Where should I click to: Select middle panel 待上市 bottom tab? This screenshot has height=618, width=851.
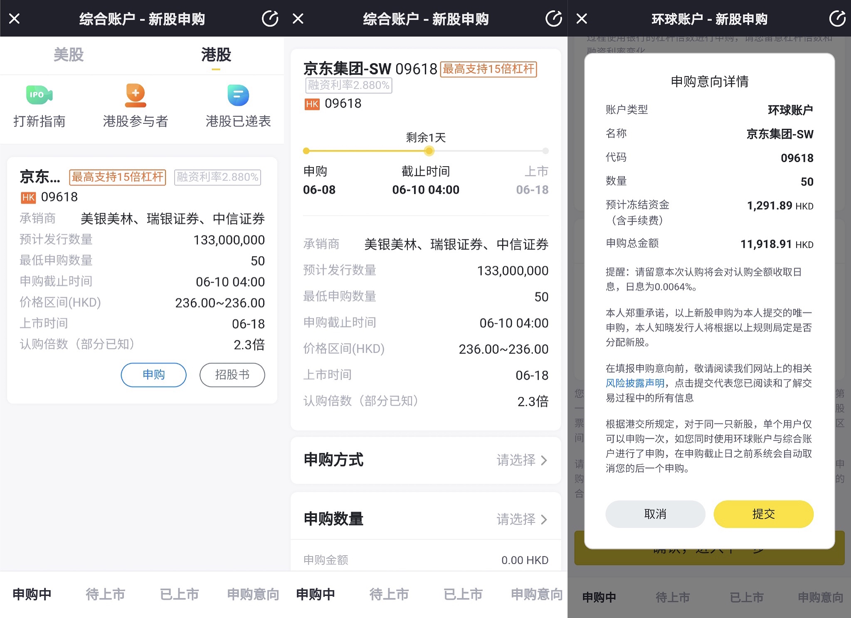click(x=389, y=594)
